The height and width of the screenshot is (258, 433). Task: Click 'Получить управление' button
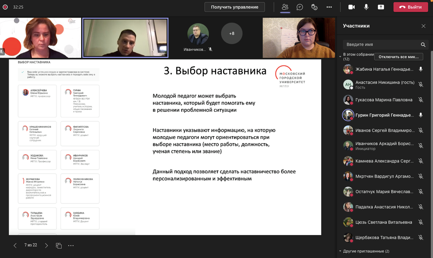coord(235,7)
